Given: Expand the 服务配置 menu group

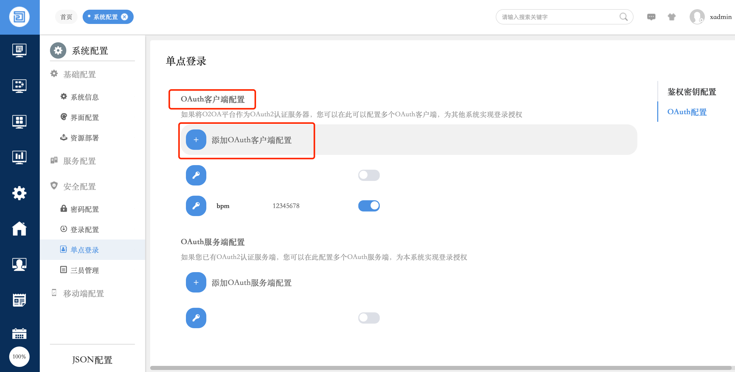Looking at the screenshot, I should (79, 161).
